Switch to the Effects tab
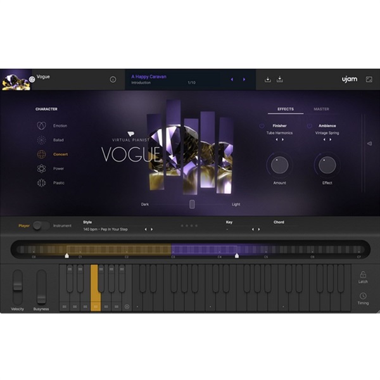380x380 pixels. [285, 109]
